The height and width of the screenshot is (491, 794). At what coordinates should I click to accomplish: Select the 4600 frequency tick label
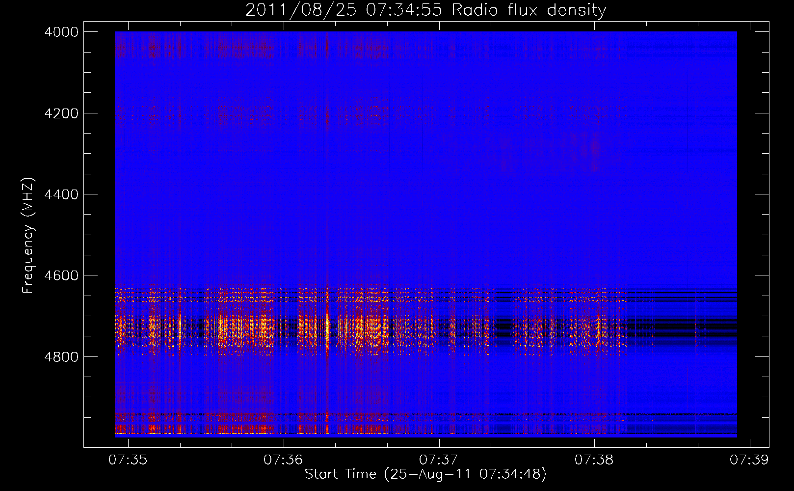click(x=61, y=275)
